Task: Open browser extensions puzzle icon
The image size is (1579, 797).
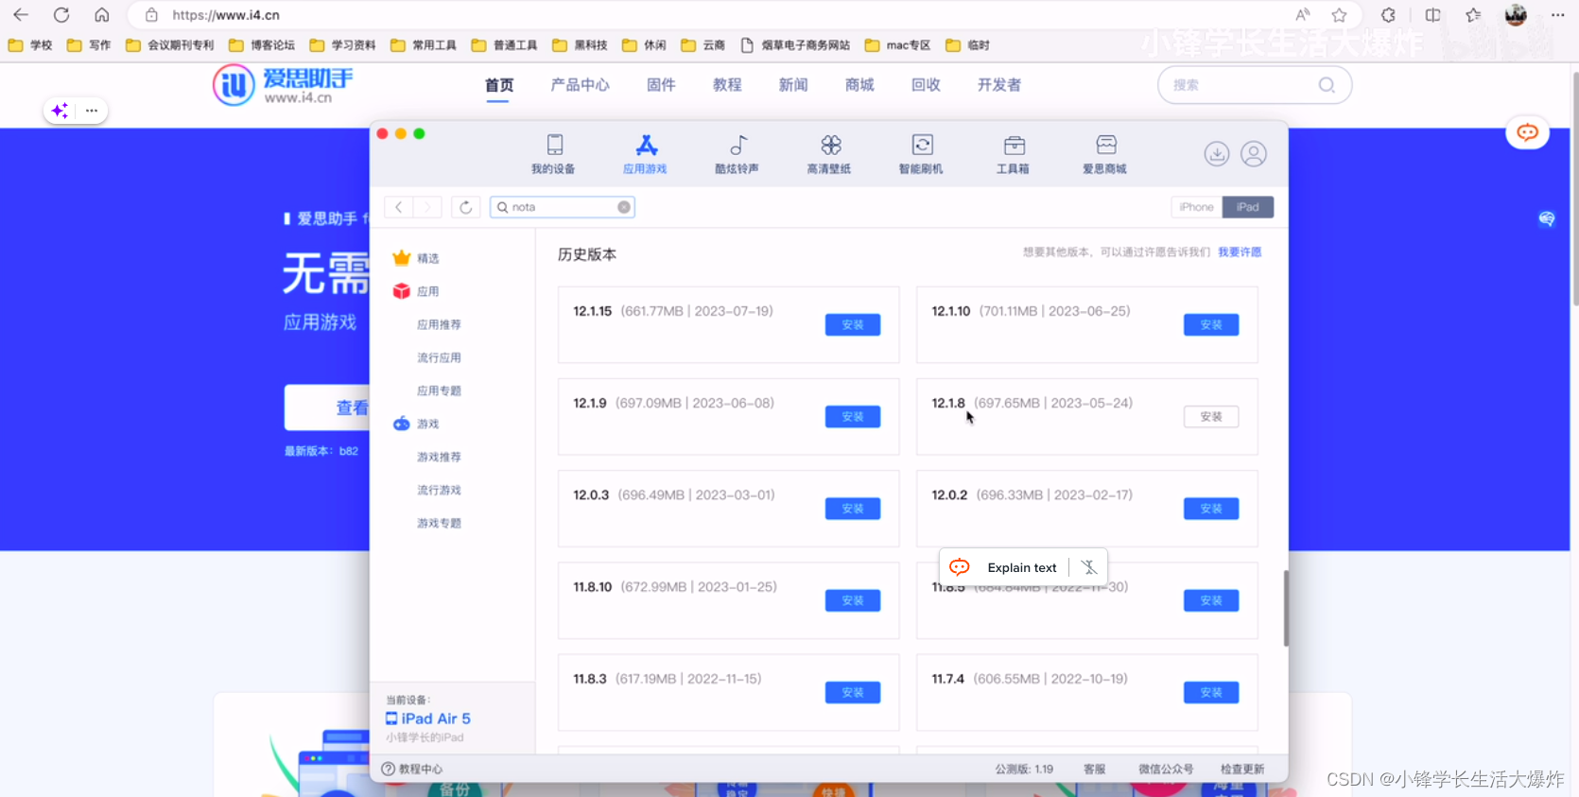Action: 1388,15
